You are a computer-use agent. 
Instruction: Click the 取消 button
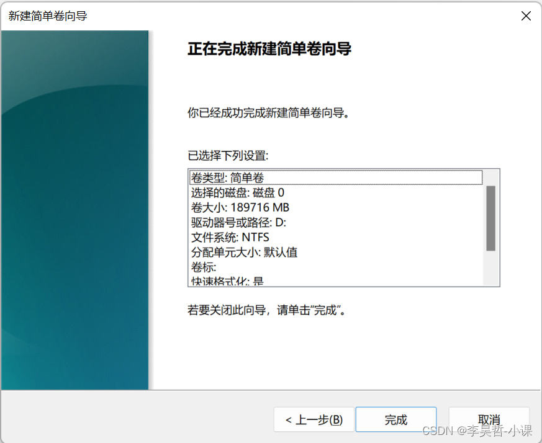tap(489, 419)
